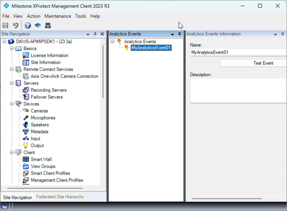Image resolution: width=287 pixels, height=211 pixels.
Task: Collapse the Basics tree node
Action: pyautogui.click(x=12, y=48)
